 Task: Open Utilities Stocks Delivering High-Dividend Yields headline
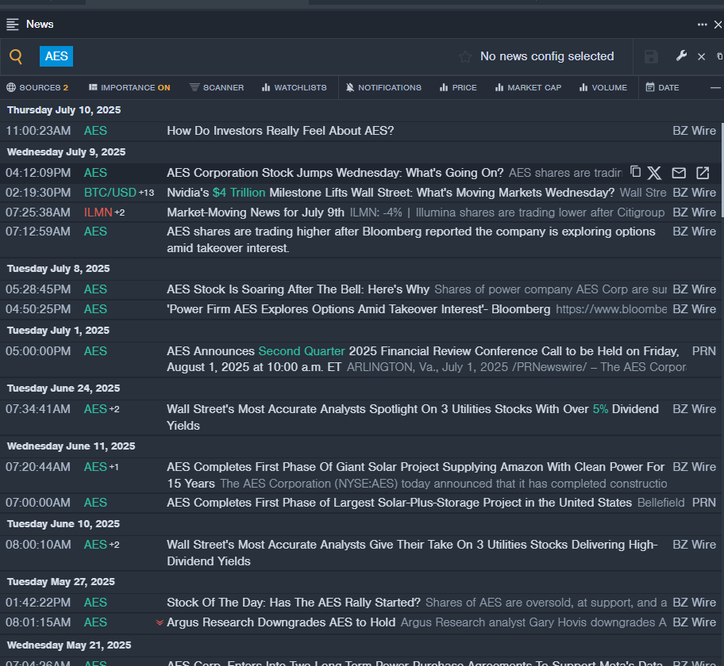click(x=412, y=553)
